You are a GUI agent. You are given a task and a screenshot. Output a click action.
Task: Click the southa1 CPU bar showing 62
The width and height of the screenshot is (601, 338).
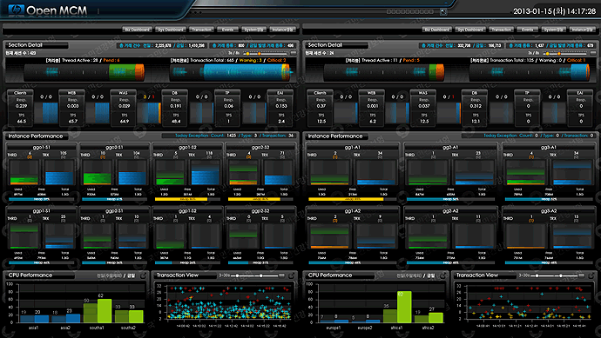tap(105, 311)
